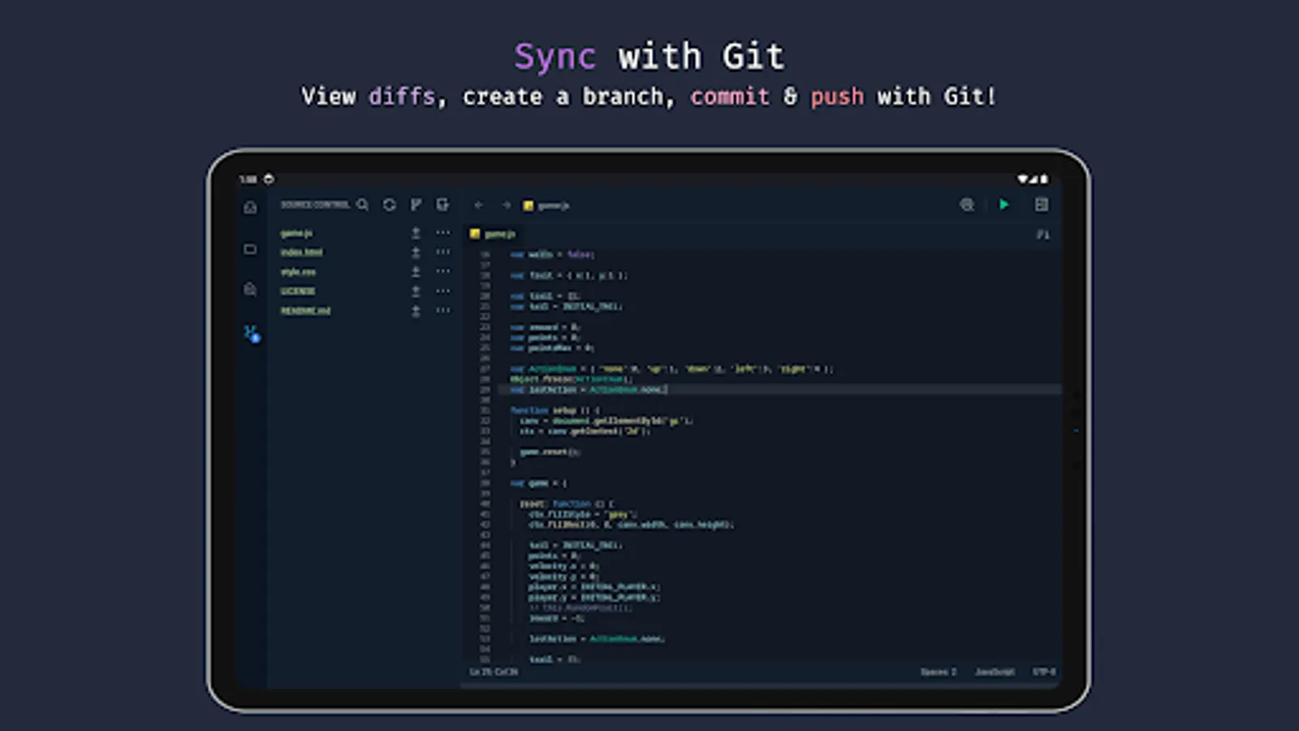Viewport: 1299px width, 731px height.
Task: Stage the index.html changes
Action: tap(415, 252)
